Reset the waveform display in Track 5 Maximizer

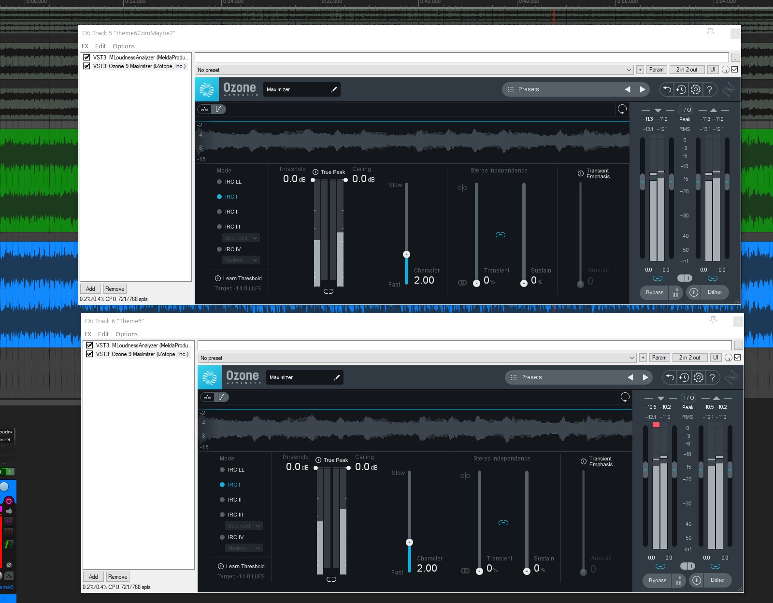(x=622, y=109)
